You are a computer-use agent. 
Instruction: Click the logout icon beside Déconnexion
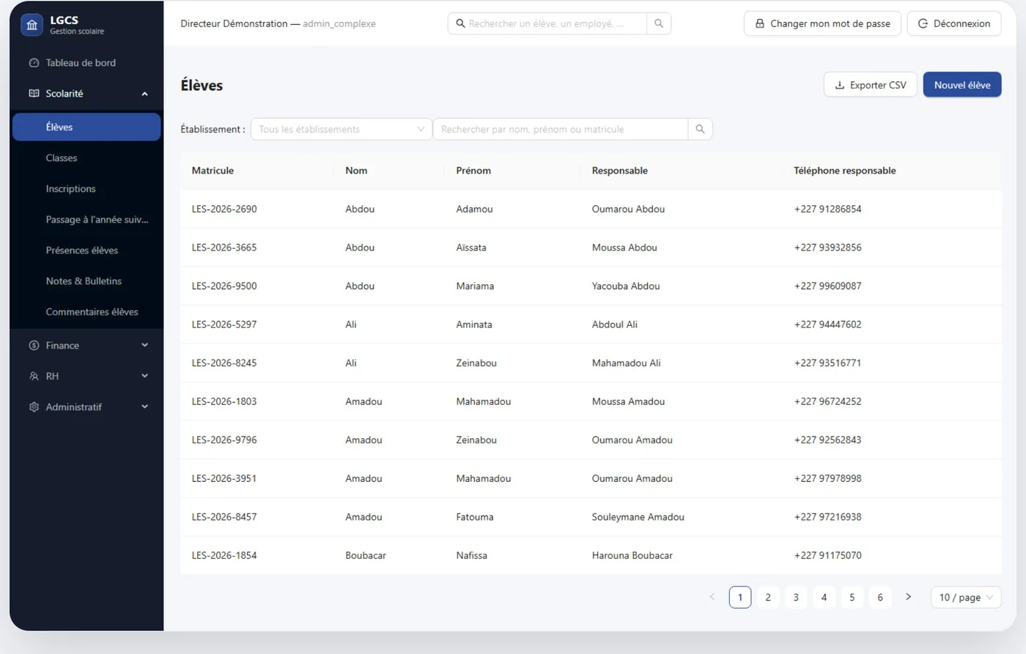[x=923, y=23]
